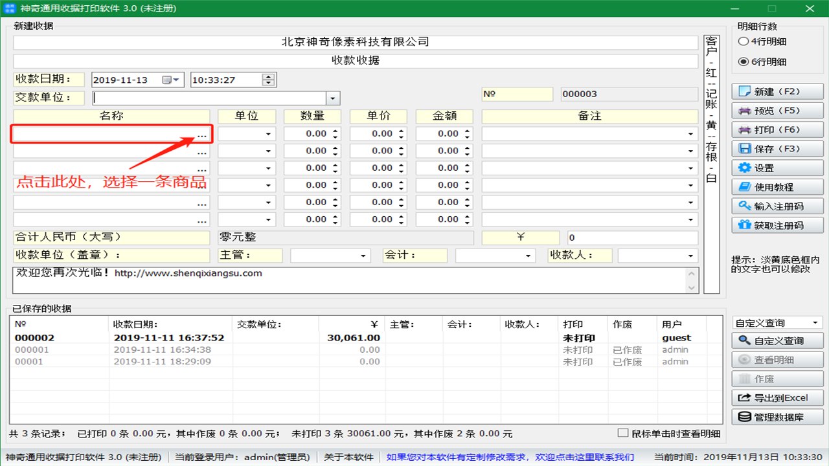This screenshot has height=466, width=829.
Task: Export saved receipts with 导出到Excel
Action: coord(777,397)
